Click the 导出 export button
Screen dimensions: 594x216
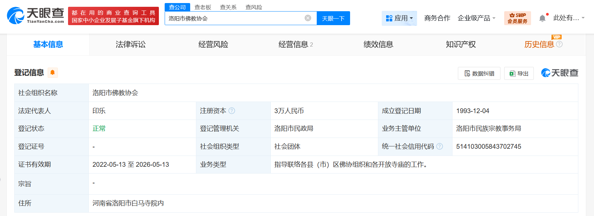click(x=519, y=73)
